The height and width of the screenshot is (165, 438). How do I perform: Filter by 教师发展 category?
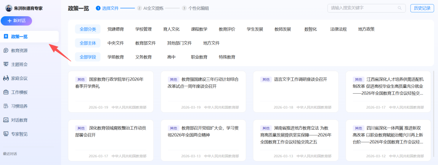pos(283,29)
